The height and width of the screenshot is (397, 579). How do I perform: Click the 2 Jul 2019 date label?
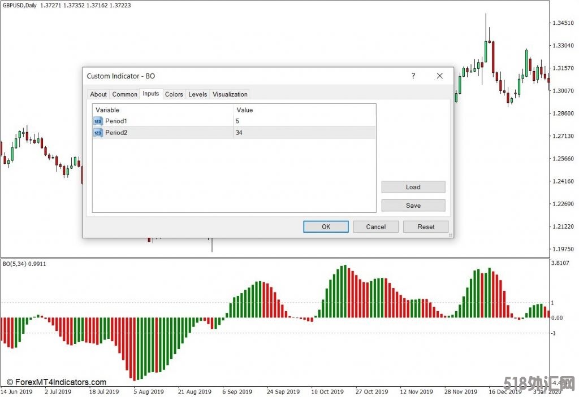pyautogui.click(x=58, y=392)
